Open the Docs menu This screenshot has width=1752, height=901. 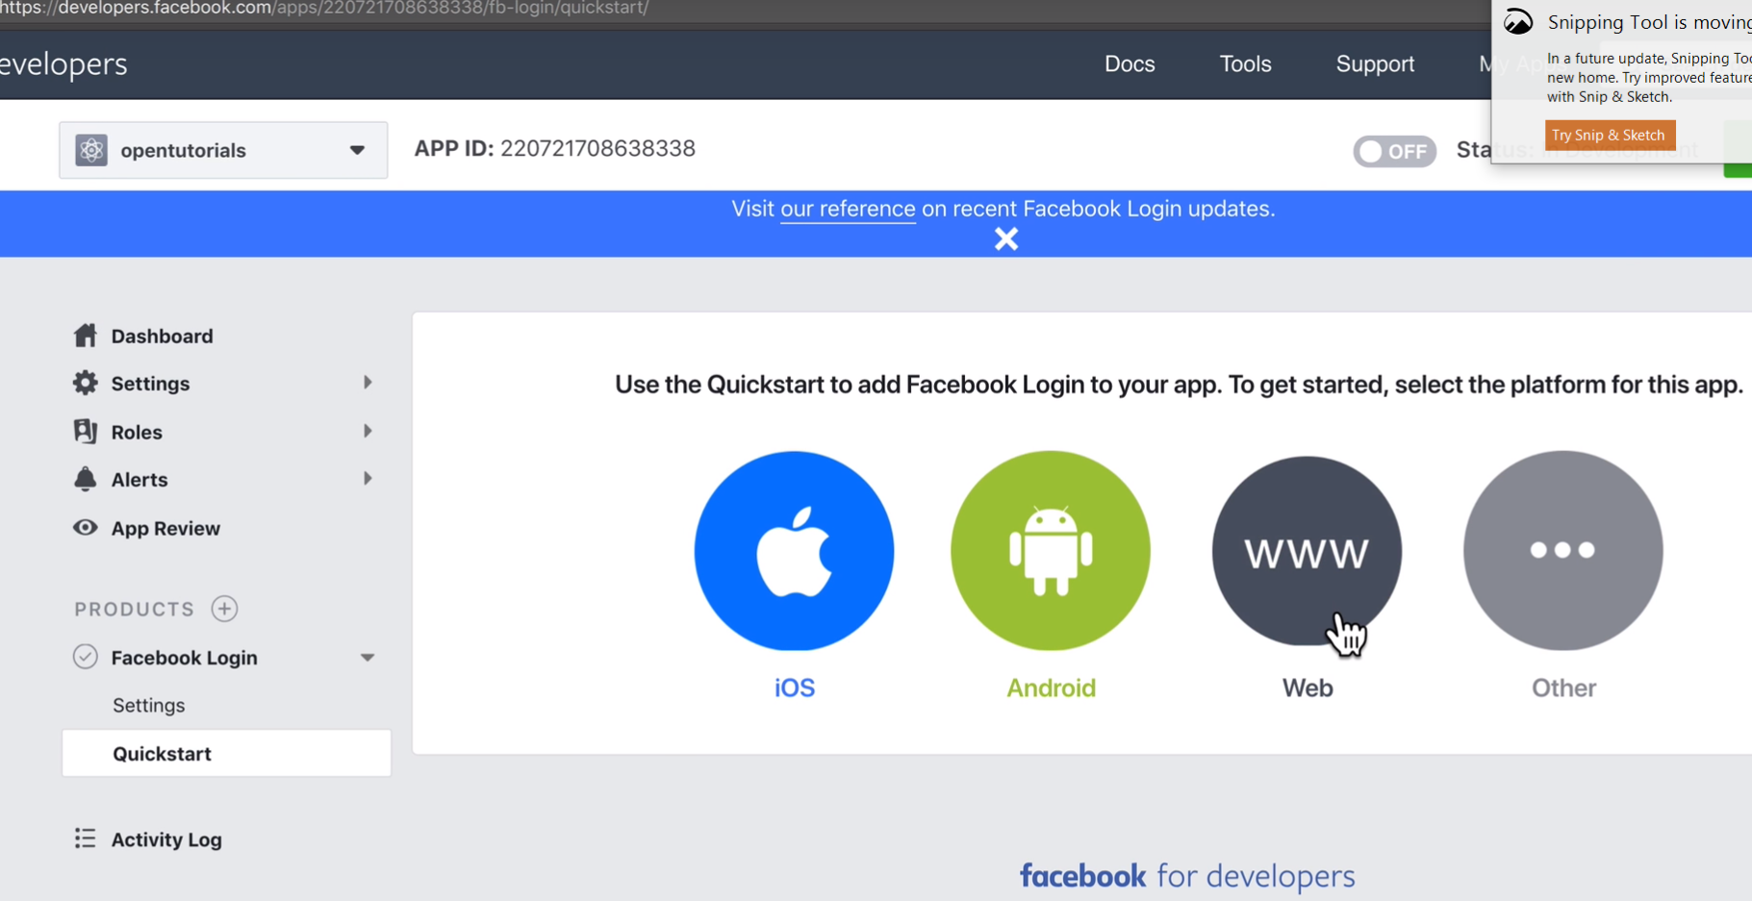[1130, 63]
